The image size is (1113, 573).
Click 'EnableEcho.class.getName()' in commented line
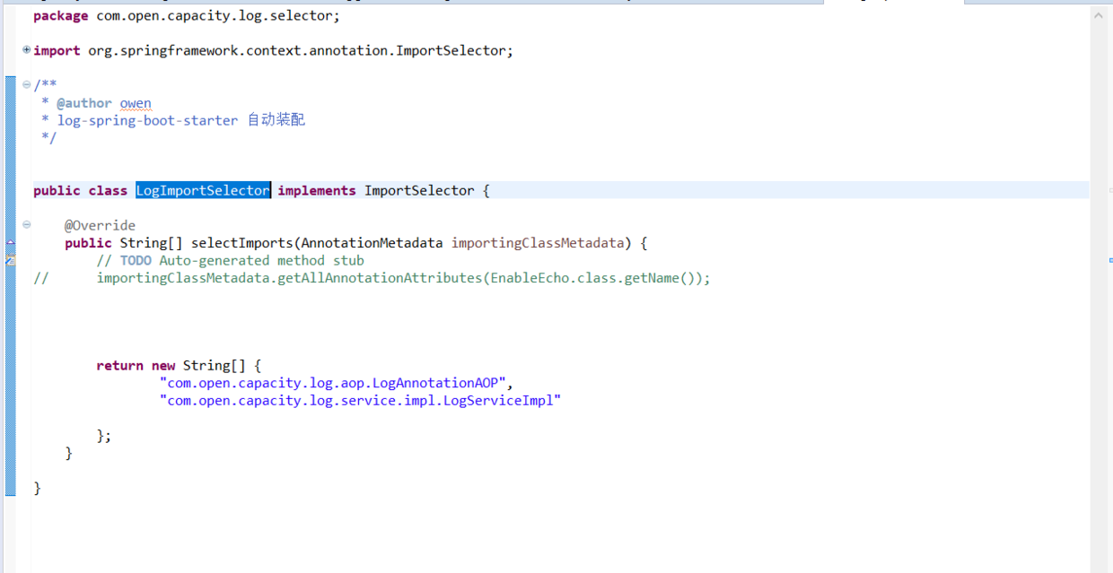(x=595, y=278)
